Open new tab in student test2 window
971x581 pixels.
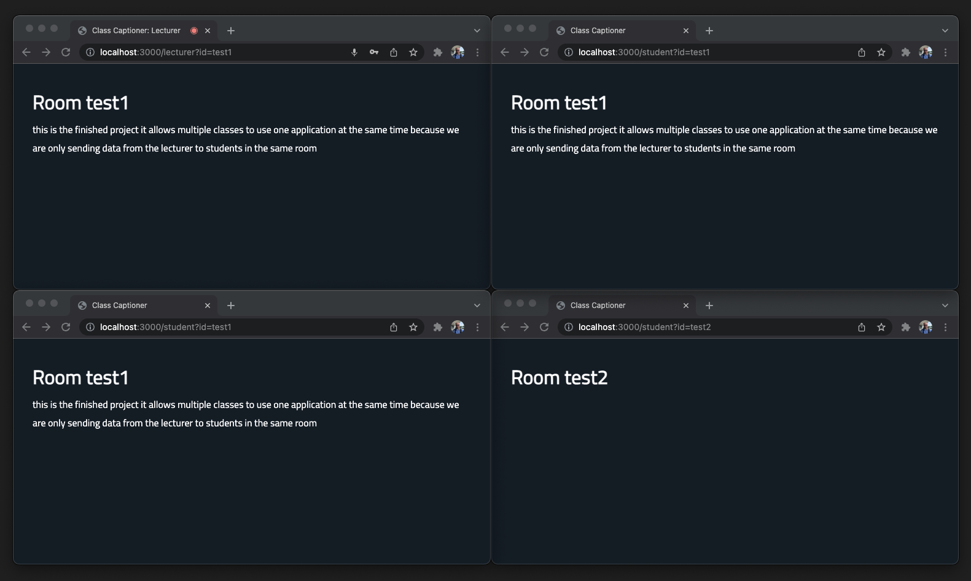pos(709,306)
